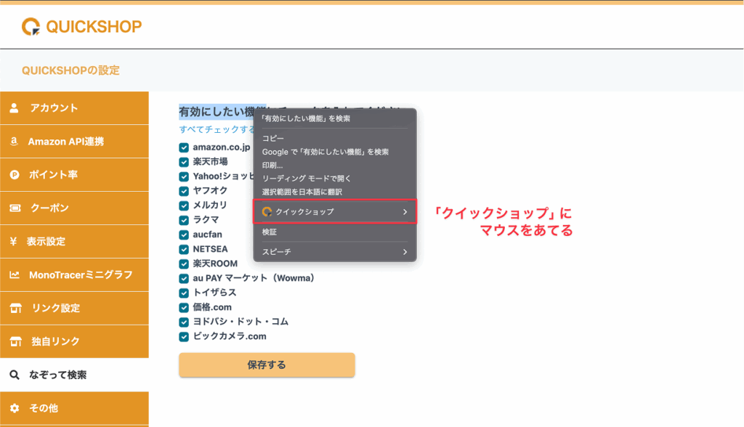This screenshot has height=427, width=744.
Task: Select the なぞって検索 tab
Action: (x=75, y=375)
